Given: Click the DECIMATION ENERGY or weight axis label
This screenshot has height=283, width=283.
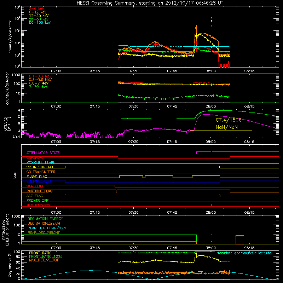Looking at the screenshot, I should (5, 230).
